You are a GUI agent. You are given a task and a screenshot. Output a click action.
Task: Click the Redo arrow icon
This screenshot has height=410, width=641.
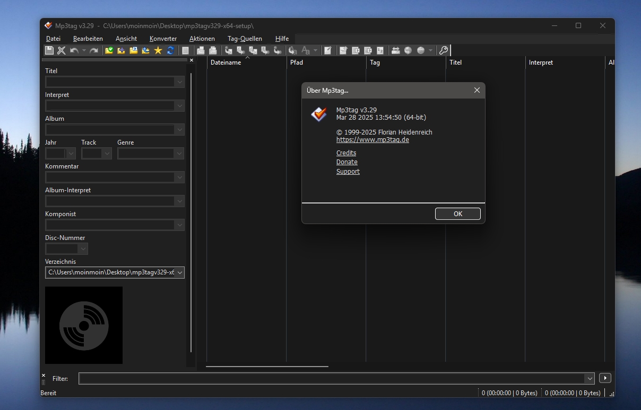point(94,50)
